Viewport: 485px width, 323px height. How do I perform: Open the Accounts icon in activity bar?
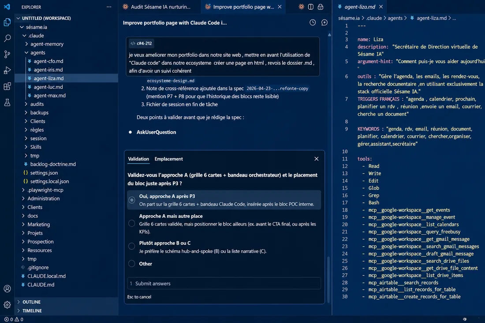[7, 289]
